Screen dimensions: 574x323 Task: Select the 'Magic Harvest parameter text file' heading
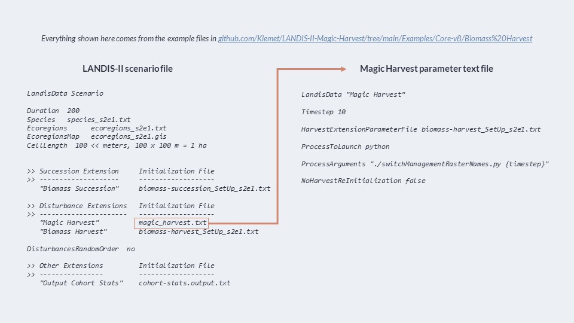pos(426,68)
